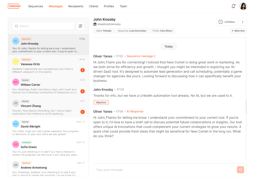This screenshot has height=179, width=253.
Task: Click unread badge on Vanessa Ortiz conversation
Action: [x=83, y=70]
